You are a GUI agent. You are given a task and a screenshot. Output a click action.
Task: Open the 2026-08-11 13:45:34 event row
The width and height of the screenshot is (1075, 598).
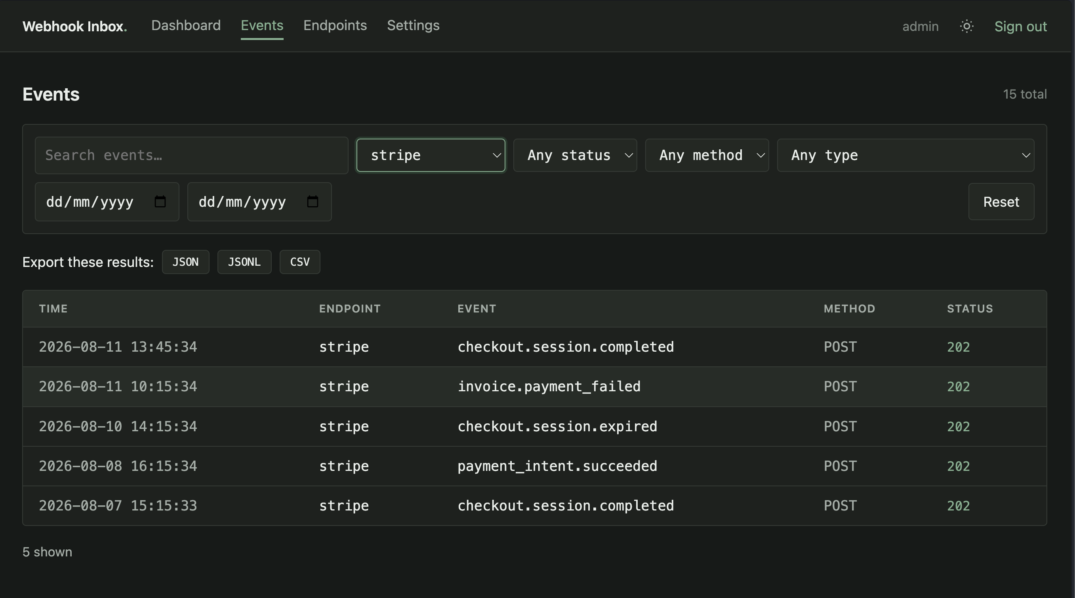pos(535,347)
